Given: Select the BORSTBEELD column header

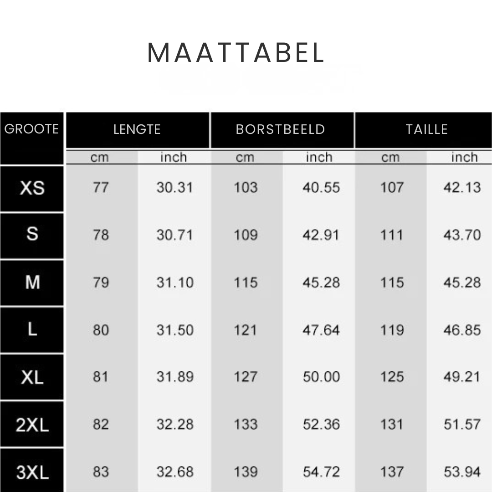Looking at the screenshot, I should 280,129.
